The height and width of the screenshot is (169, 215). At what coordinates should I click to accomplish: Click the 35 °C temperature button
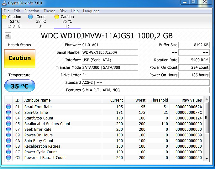[20, 86]
